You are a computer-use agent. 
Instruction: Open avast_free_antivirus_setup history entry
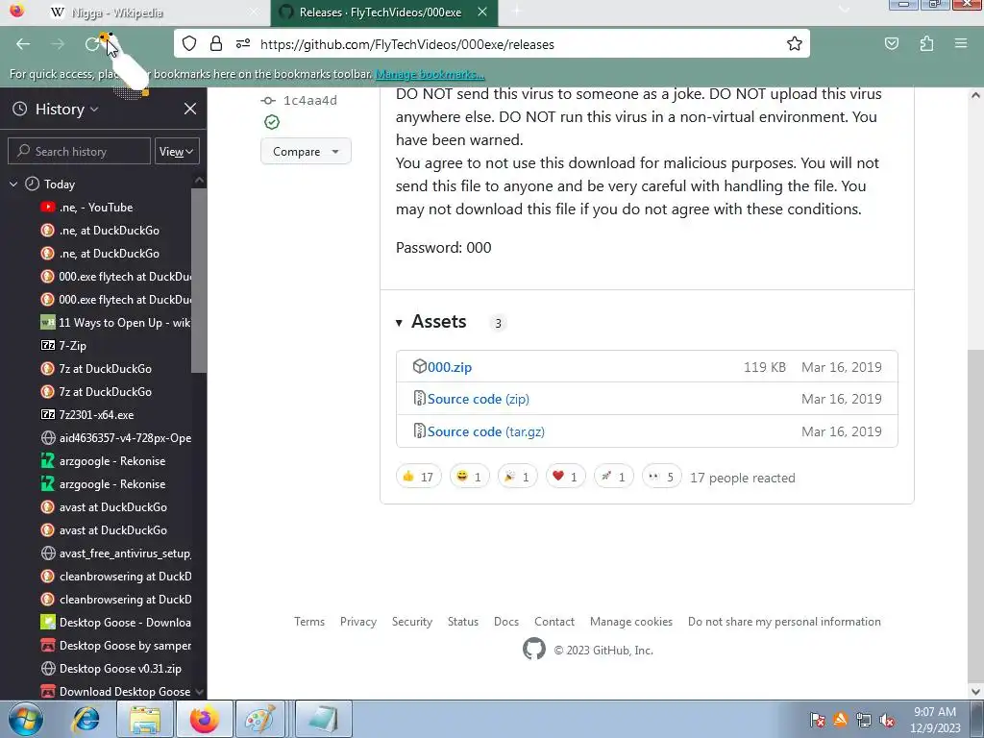click(115, 553)
